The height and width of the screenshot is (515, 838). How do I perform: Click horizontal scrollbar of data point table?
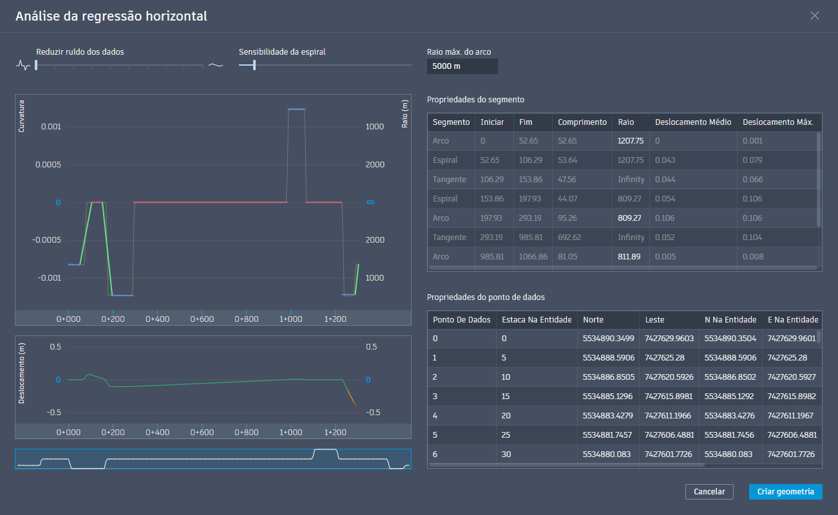point(566,465)
